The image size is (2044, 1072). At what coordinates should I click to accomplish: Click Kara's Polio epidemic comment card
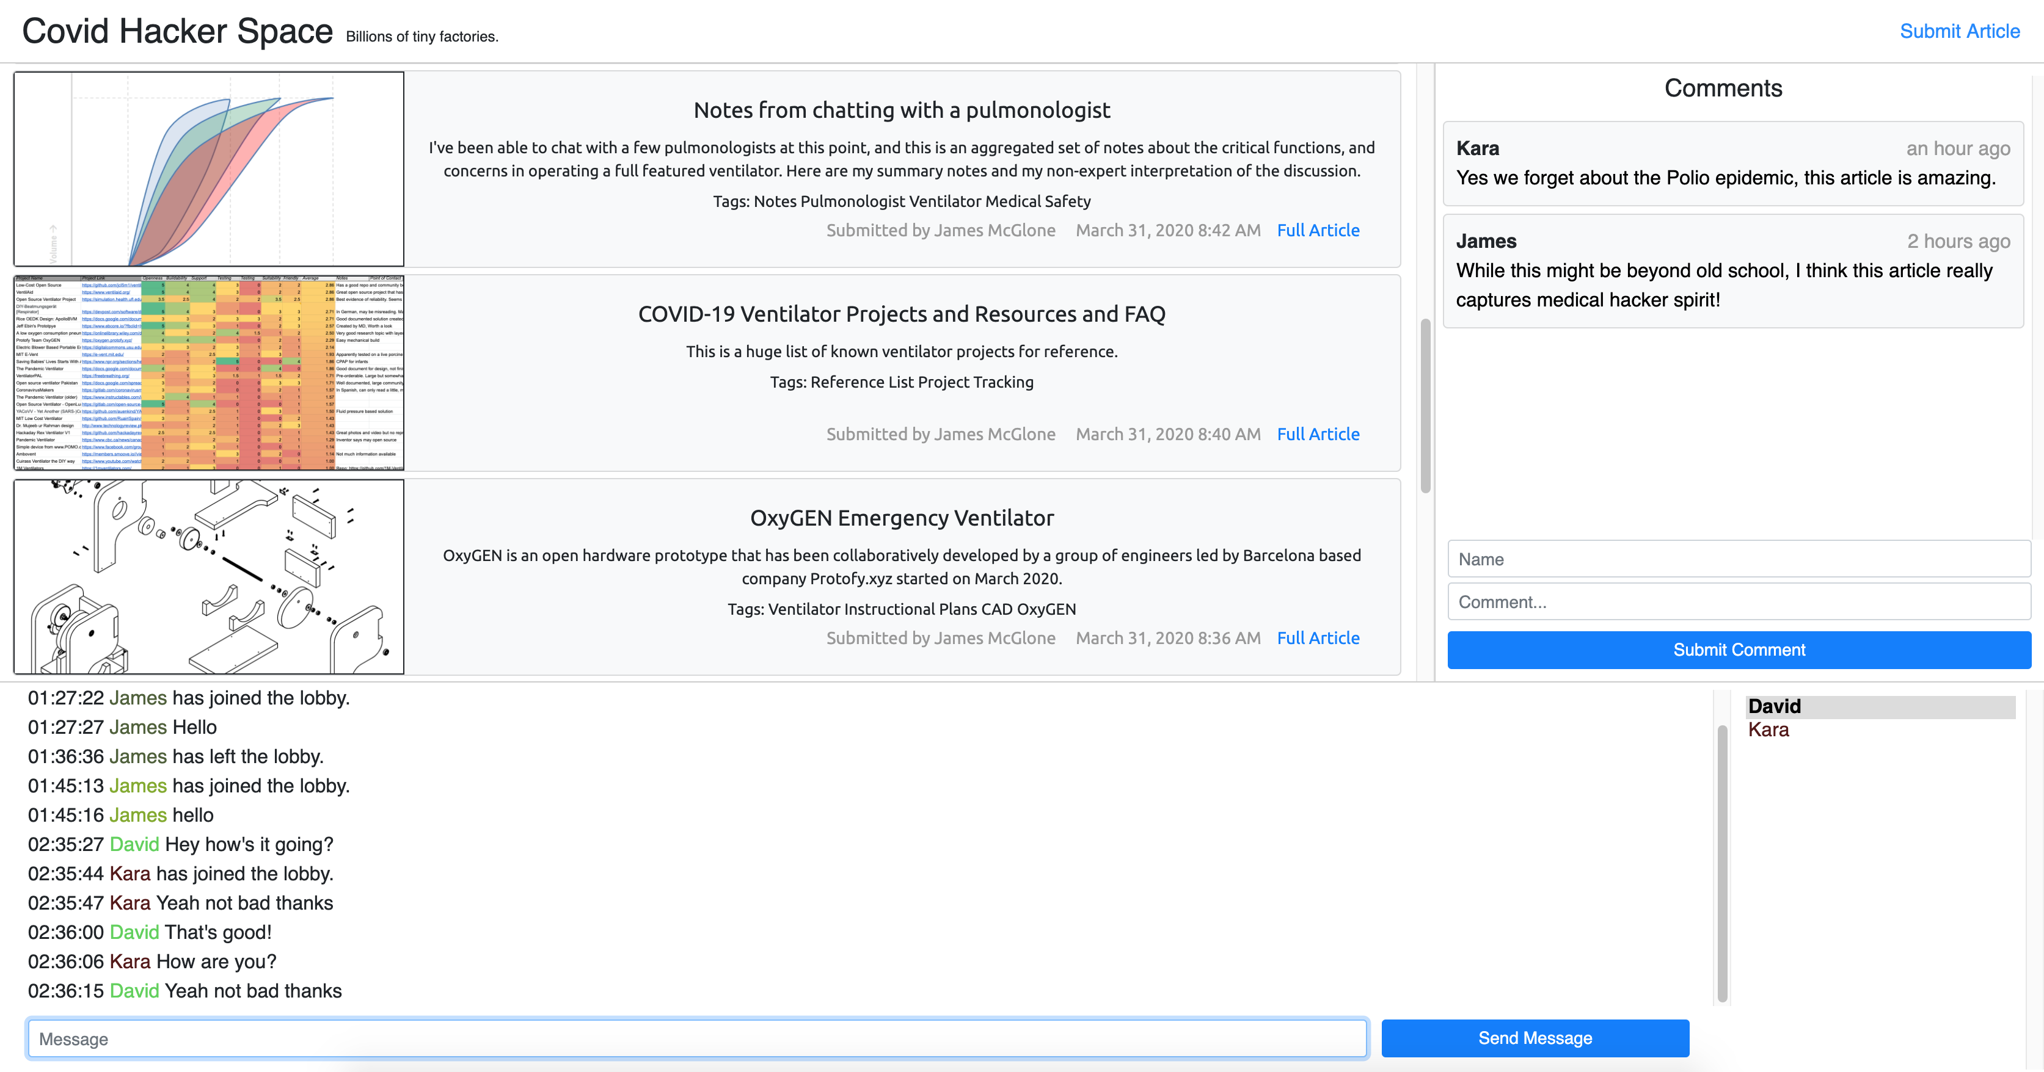click(x=1732, y=164)
